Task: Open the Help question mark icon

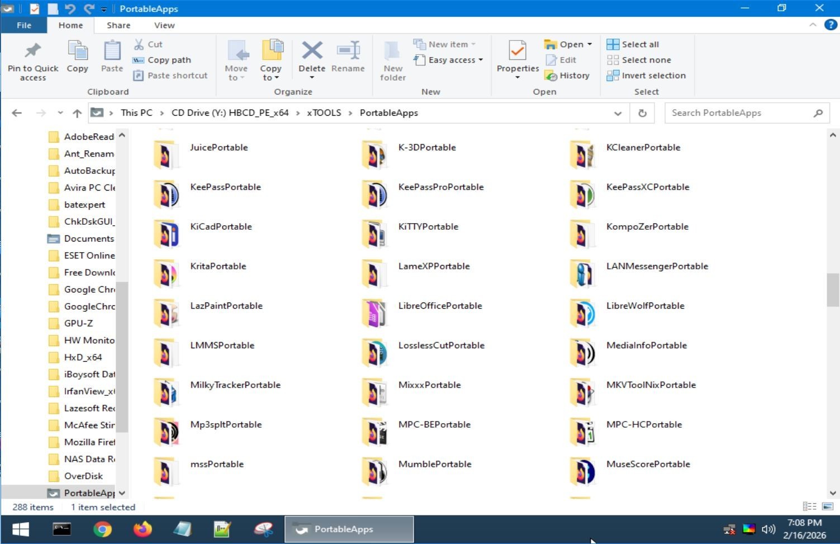Action: 830,25
